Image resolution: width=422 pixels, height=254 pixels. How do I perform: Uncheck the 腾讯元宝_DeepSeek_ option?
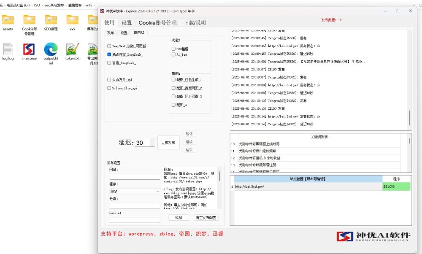[109, 54]
